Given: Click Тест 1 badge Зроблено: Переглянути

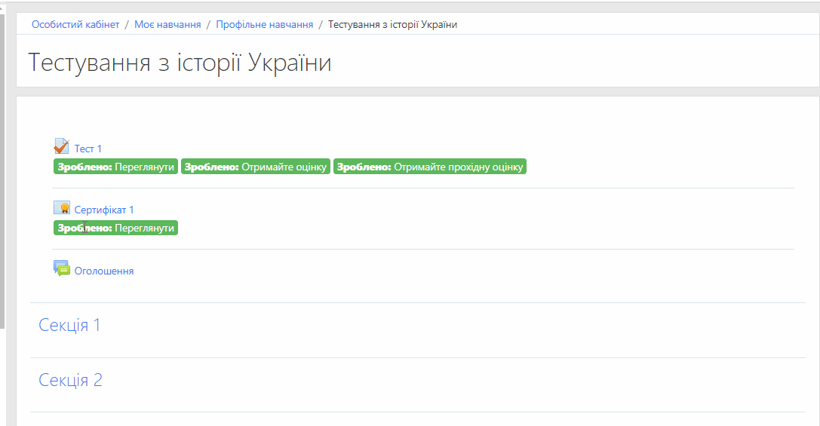Looking at the screenshot, I should click(115, 167).
